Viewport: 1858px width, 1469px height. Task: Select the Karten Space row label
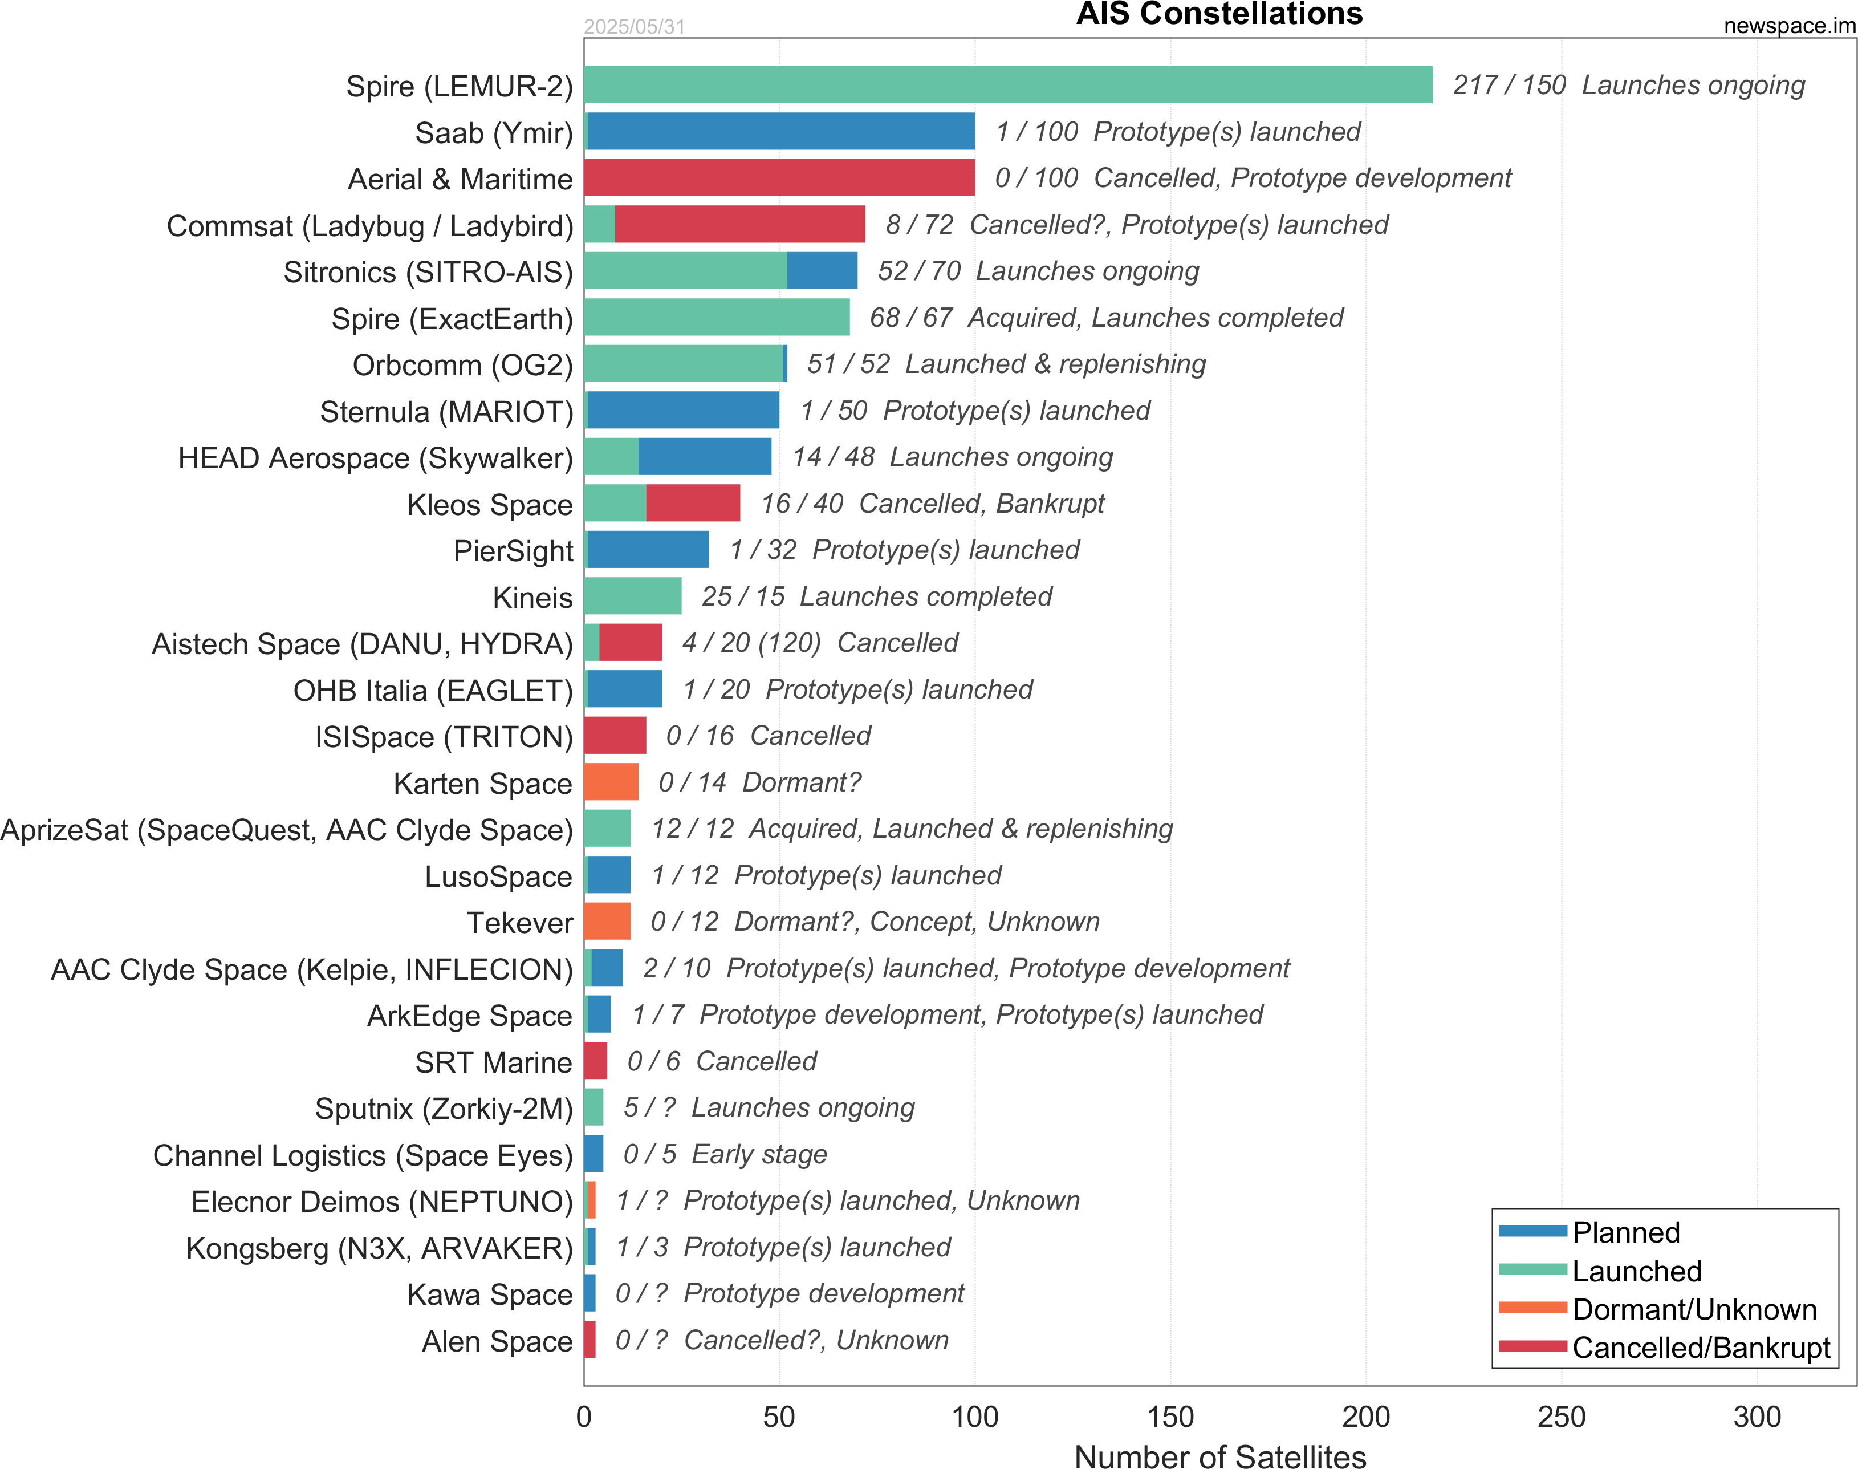point(482,782)
